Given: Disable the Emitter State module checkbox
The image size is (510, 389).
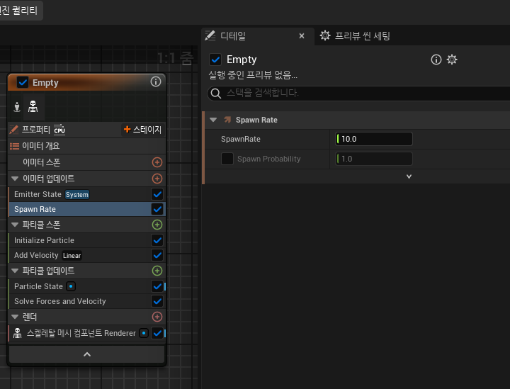Looking at the screenshot, I should pos(157,194).
